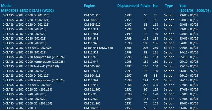Click engine code M 112.920

pos(91,99)
